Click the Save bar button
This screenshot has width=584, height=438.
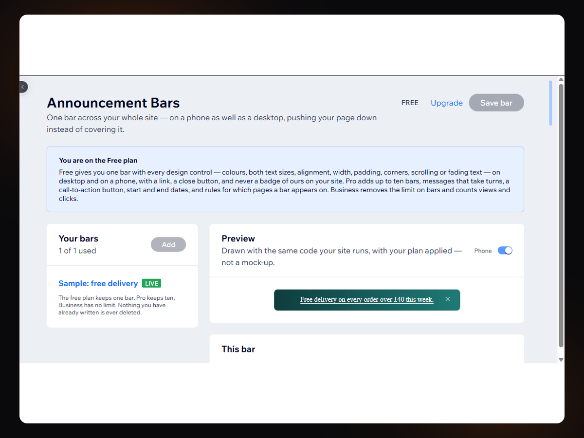click(x=496, y=103)
